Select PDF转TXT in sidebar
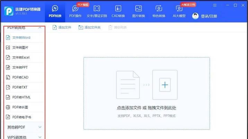Screen dimensions: 248x139 [x=24, y=87]
